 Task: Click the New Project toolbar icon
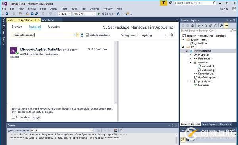(x=20, y=14)
